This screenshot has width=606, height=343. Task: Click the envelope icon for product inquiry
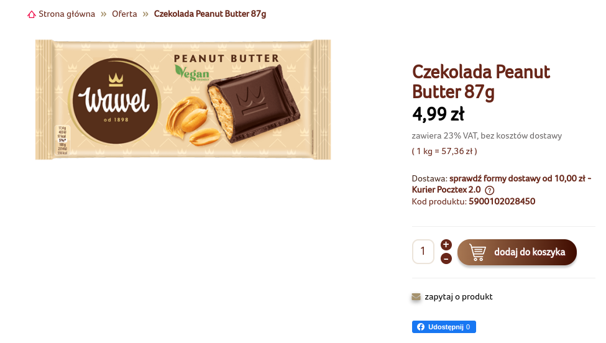click(x=416, y=296)
